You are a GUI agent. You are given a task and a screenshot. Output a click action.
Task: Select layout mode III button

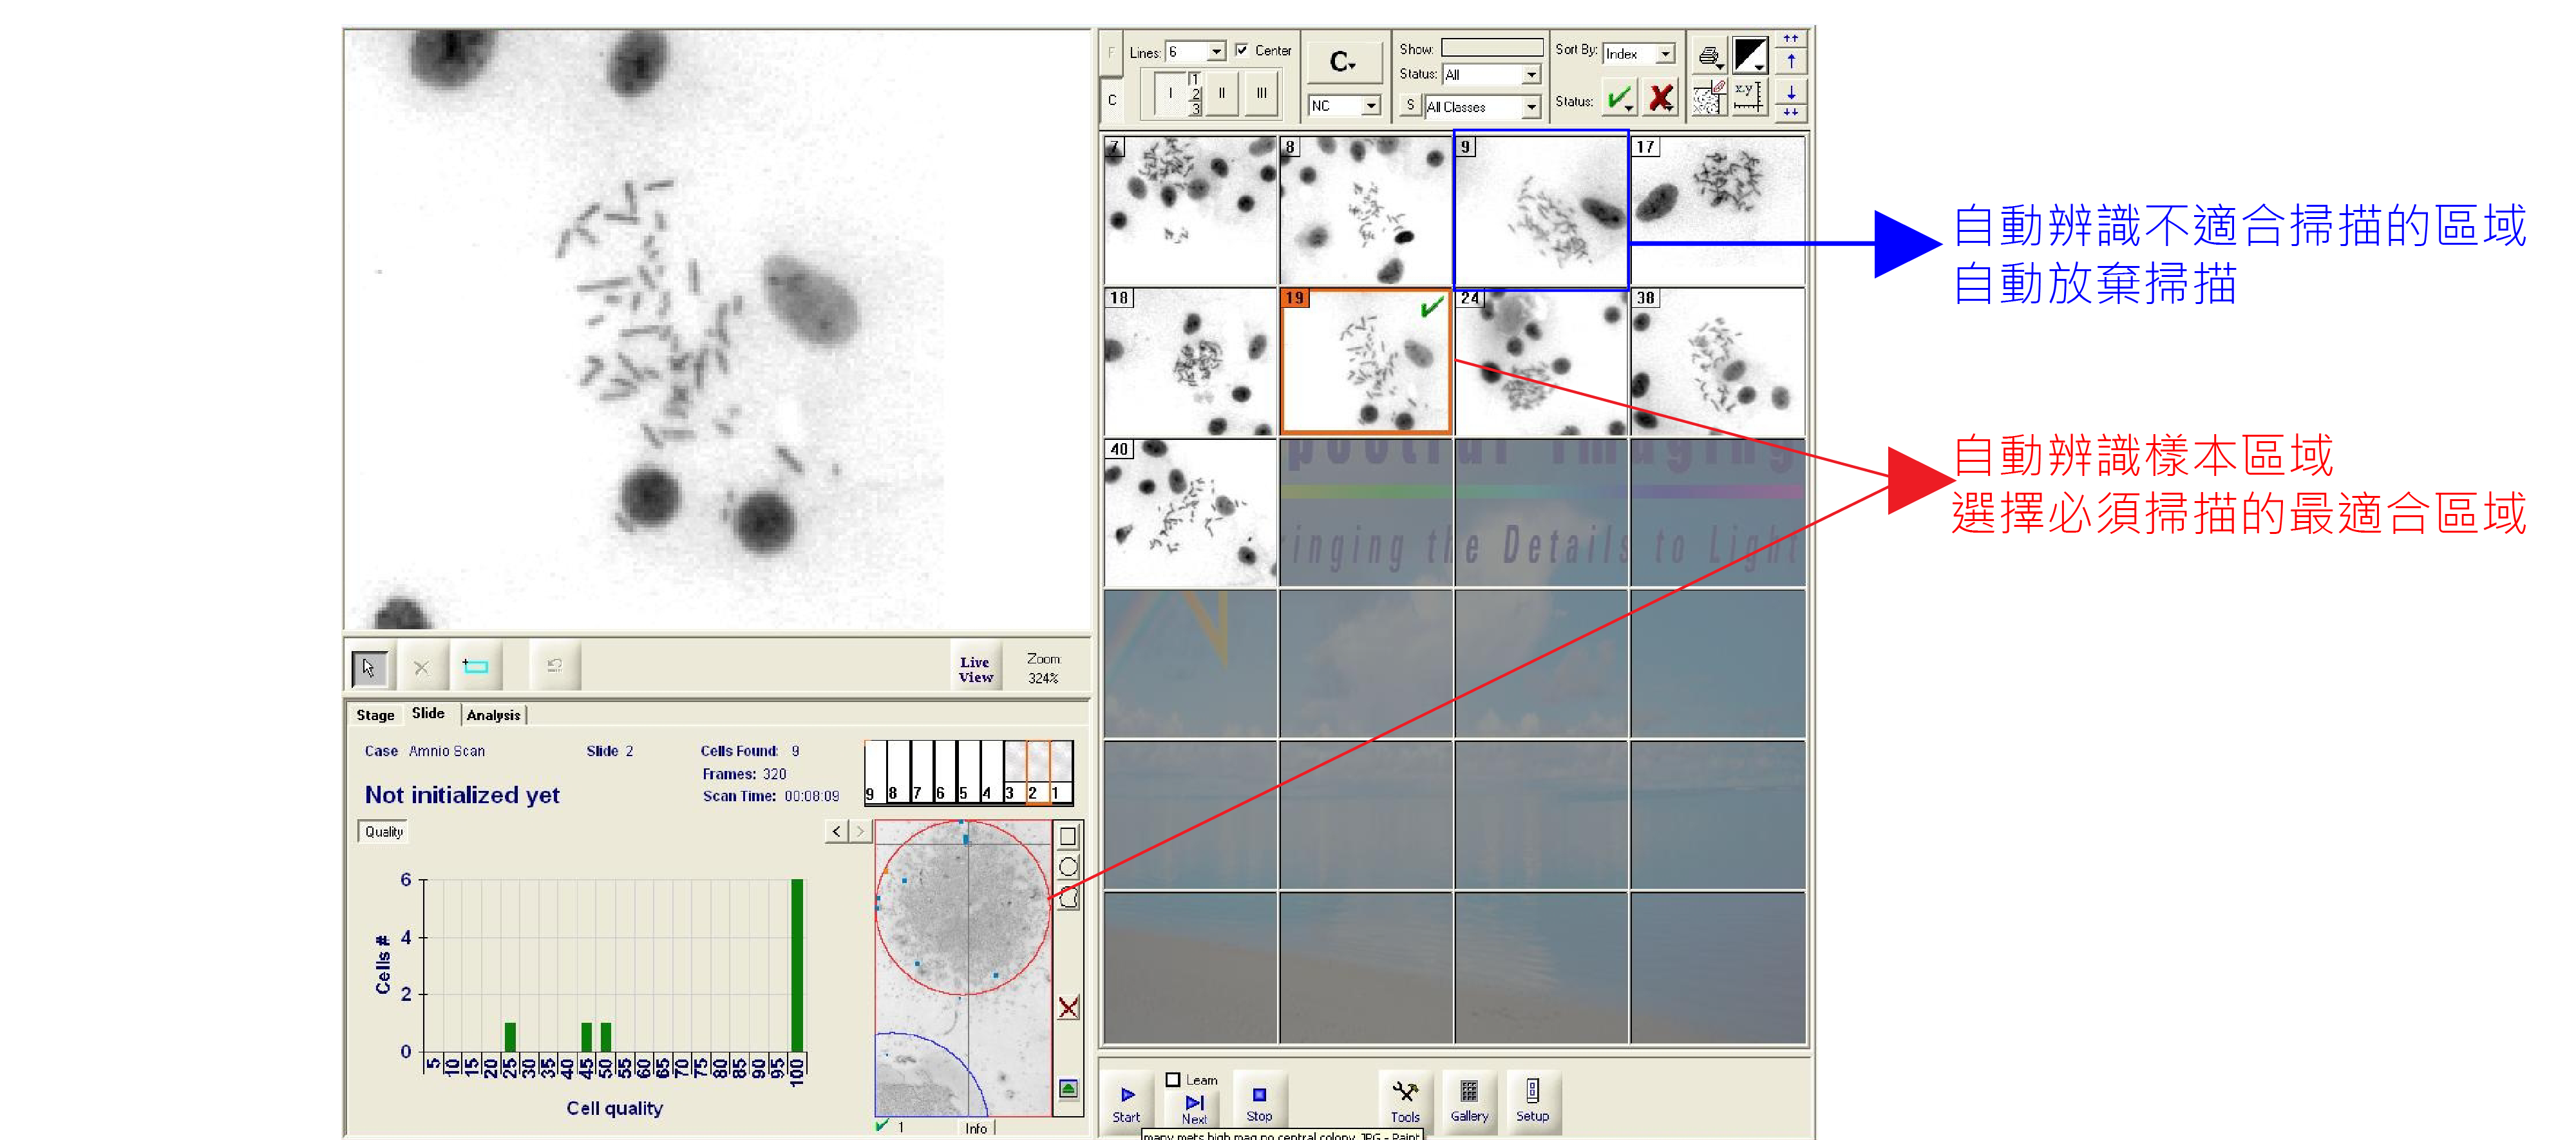(x=1262, y=93)
